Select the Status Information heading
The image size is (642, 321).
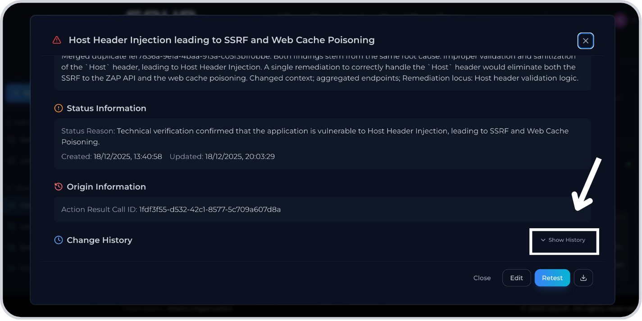pos(106,108)
